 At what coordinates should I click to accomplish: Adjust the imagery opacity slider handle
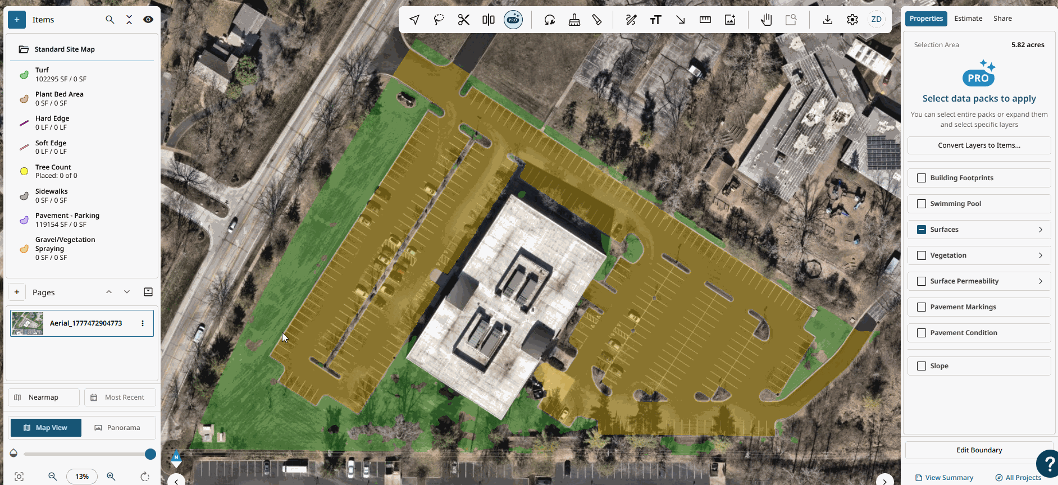[x=151, y=454]
